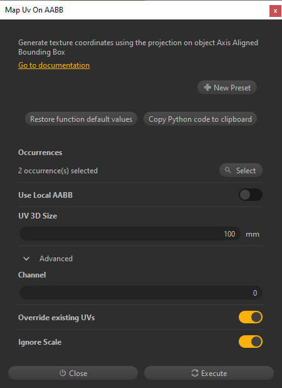
Task: Copy Python code to clipboard
Action: pyautogui.click(x=200, y=119)
